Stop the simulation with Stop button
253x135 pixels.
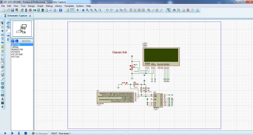(26, 133)
